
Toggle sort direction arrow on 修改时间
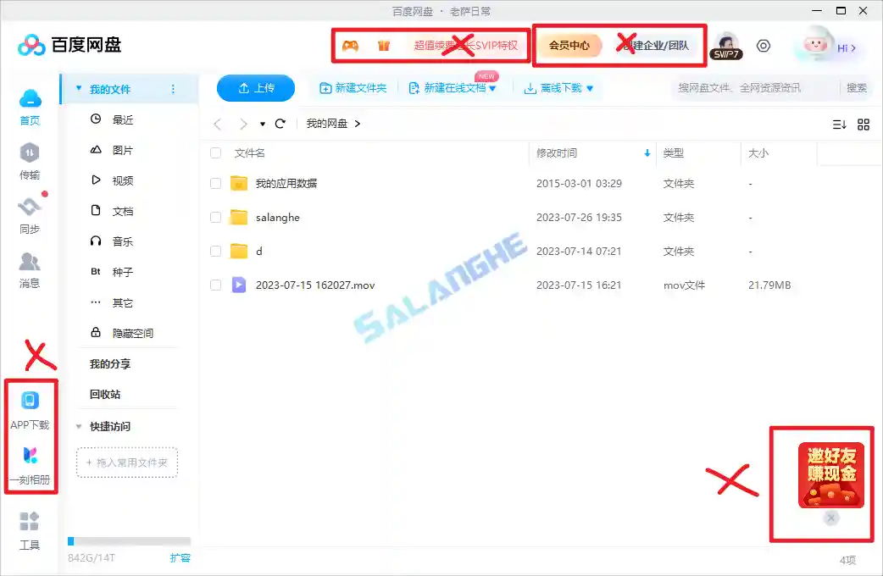(647, 152)
